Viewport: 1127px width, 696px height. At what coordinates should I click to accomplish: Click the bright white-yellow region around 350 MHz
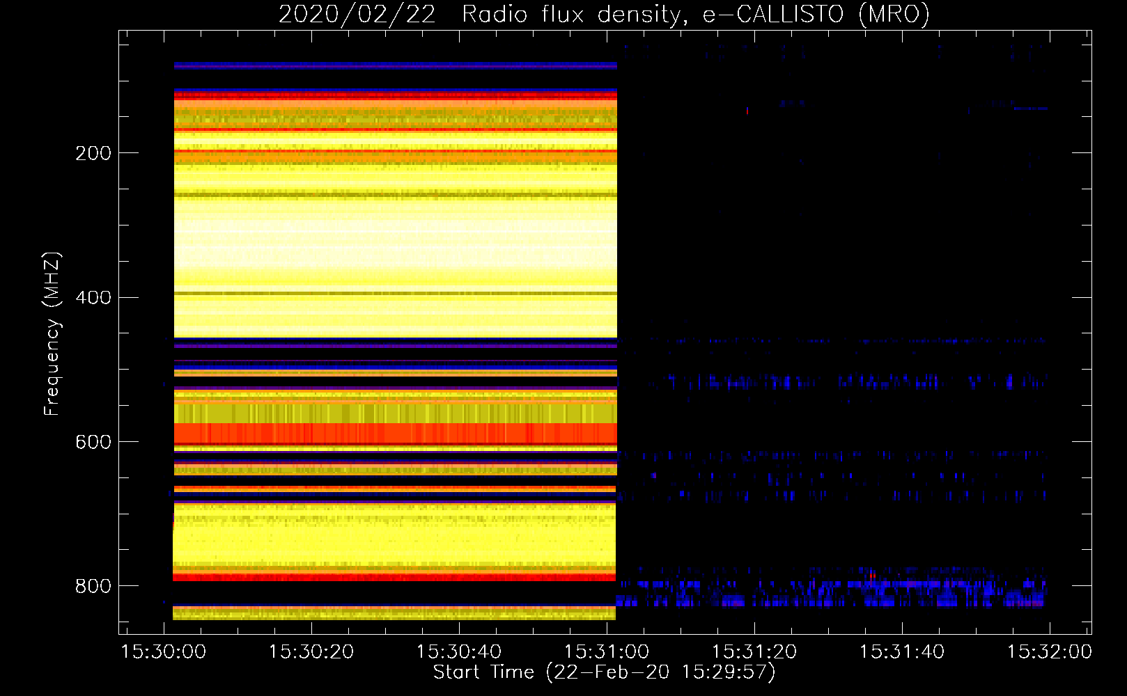395,244
